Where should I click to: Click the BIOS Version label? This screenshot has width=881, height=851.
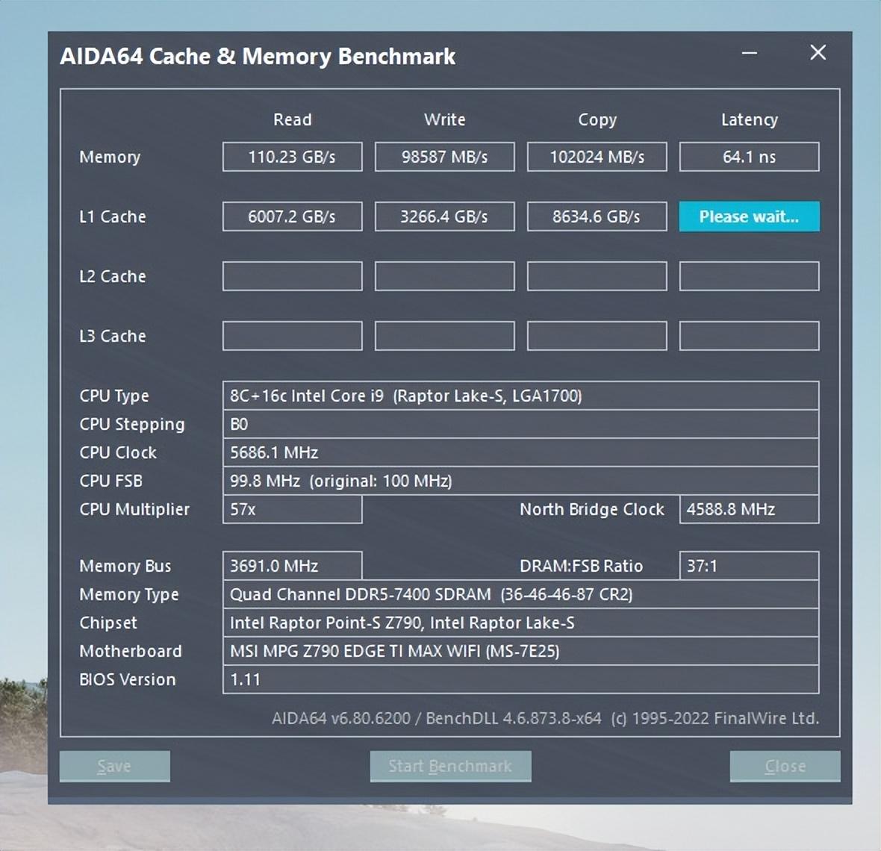(128, 679)
